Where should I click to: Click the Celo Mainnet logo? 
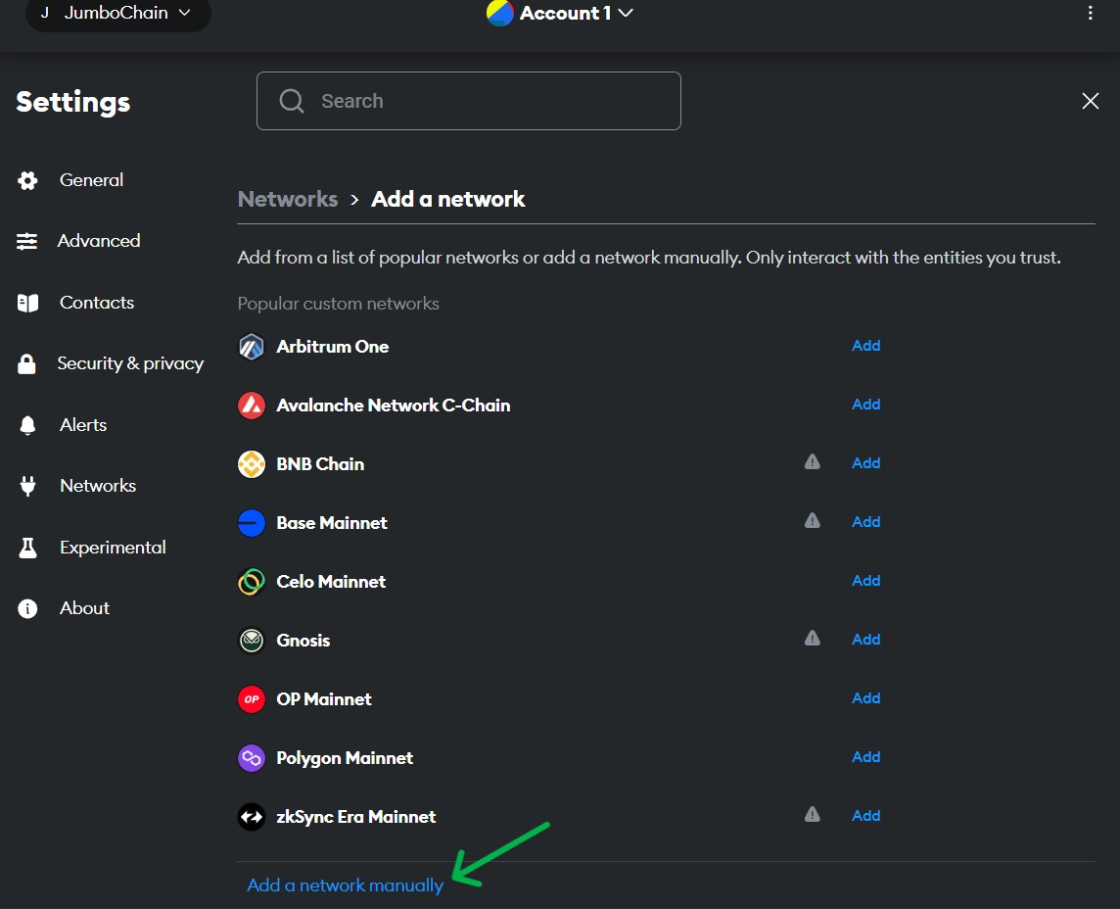pyautogui.click(x=252, y=582)
